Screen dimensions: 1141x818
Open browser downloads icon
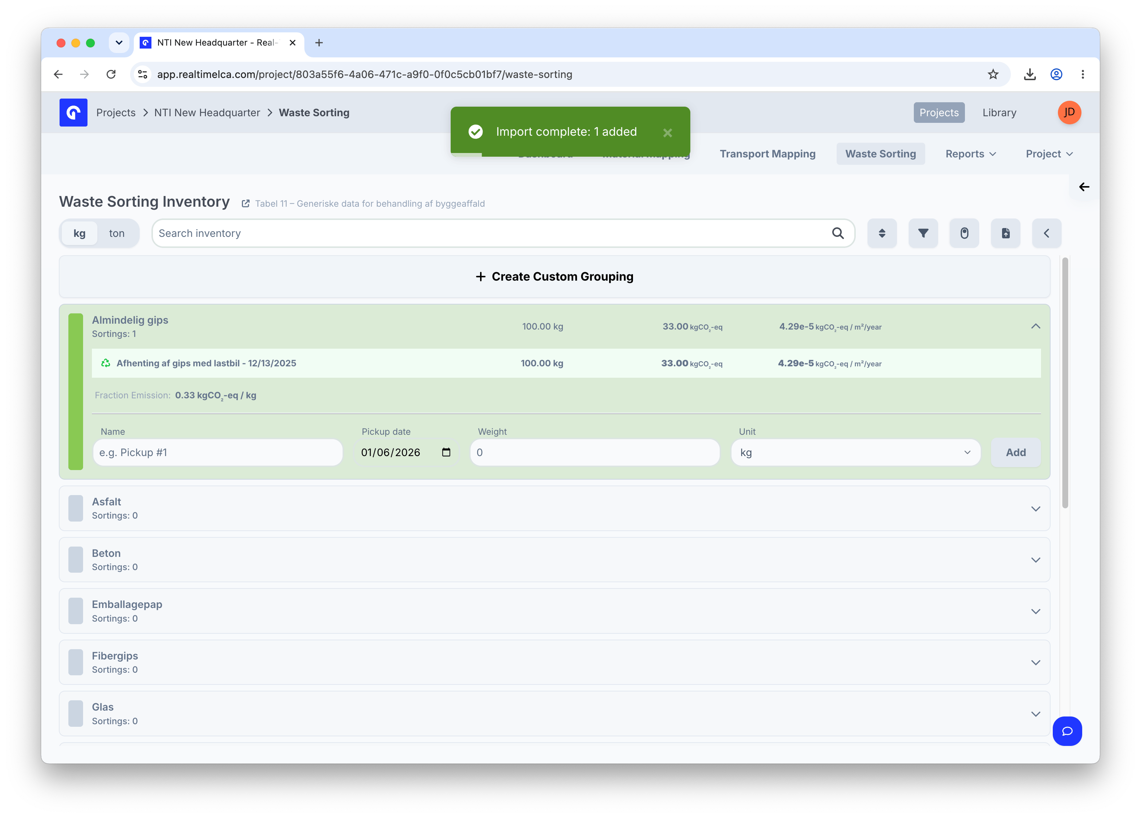click(1029, 75)
